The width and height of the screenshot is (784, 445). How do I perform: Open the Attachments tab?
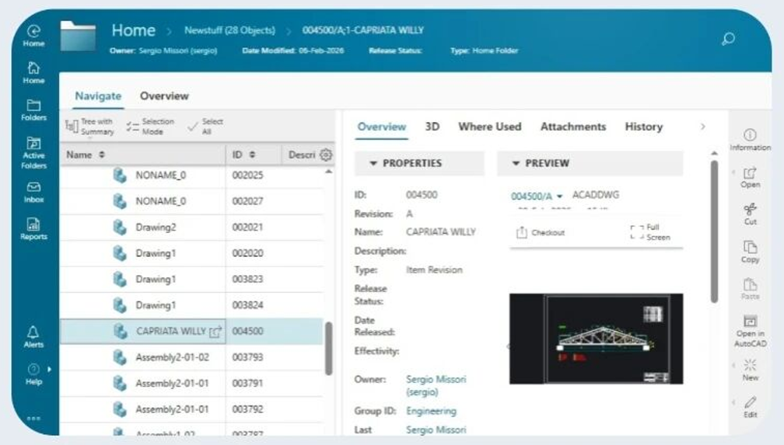point(573,127)
